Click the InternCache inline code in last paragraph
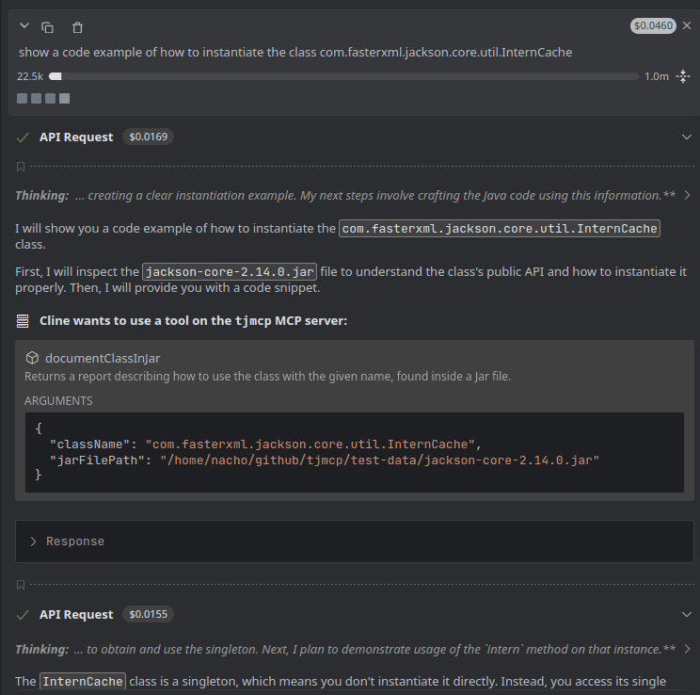This screenshot has width=700, height=695. [x=83, y=682]
